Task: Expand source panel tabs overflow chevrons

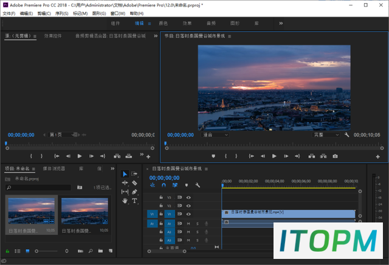Action: coord(156,36)
